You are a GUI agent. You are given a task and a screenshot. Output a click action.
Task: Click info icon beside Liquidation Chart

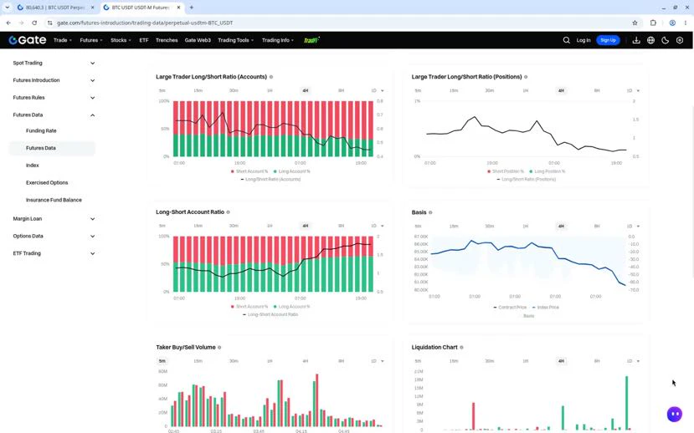pos(461,347)
